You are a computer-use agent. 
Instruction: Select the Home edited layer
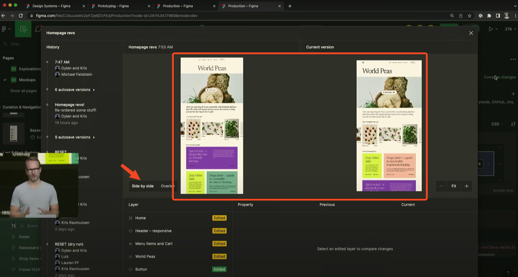(x=177, y=218)
